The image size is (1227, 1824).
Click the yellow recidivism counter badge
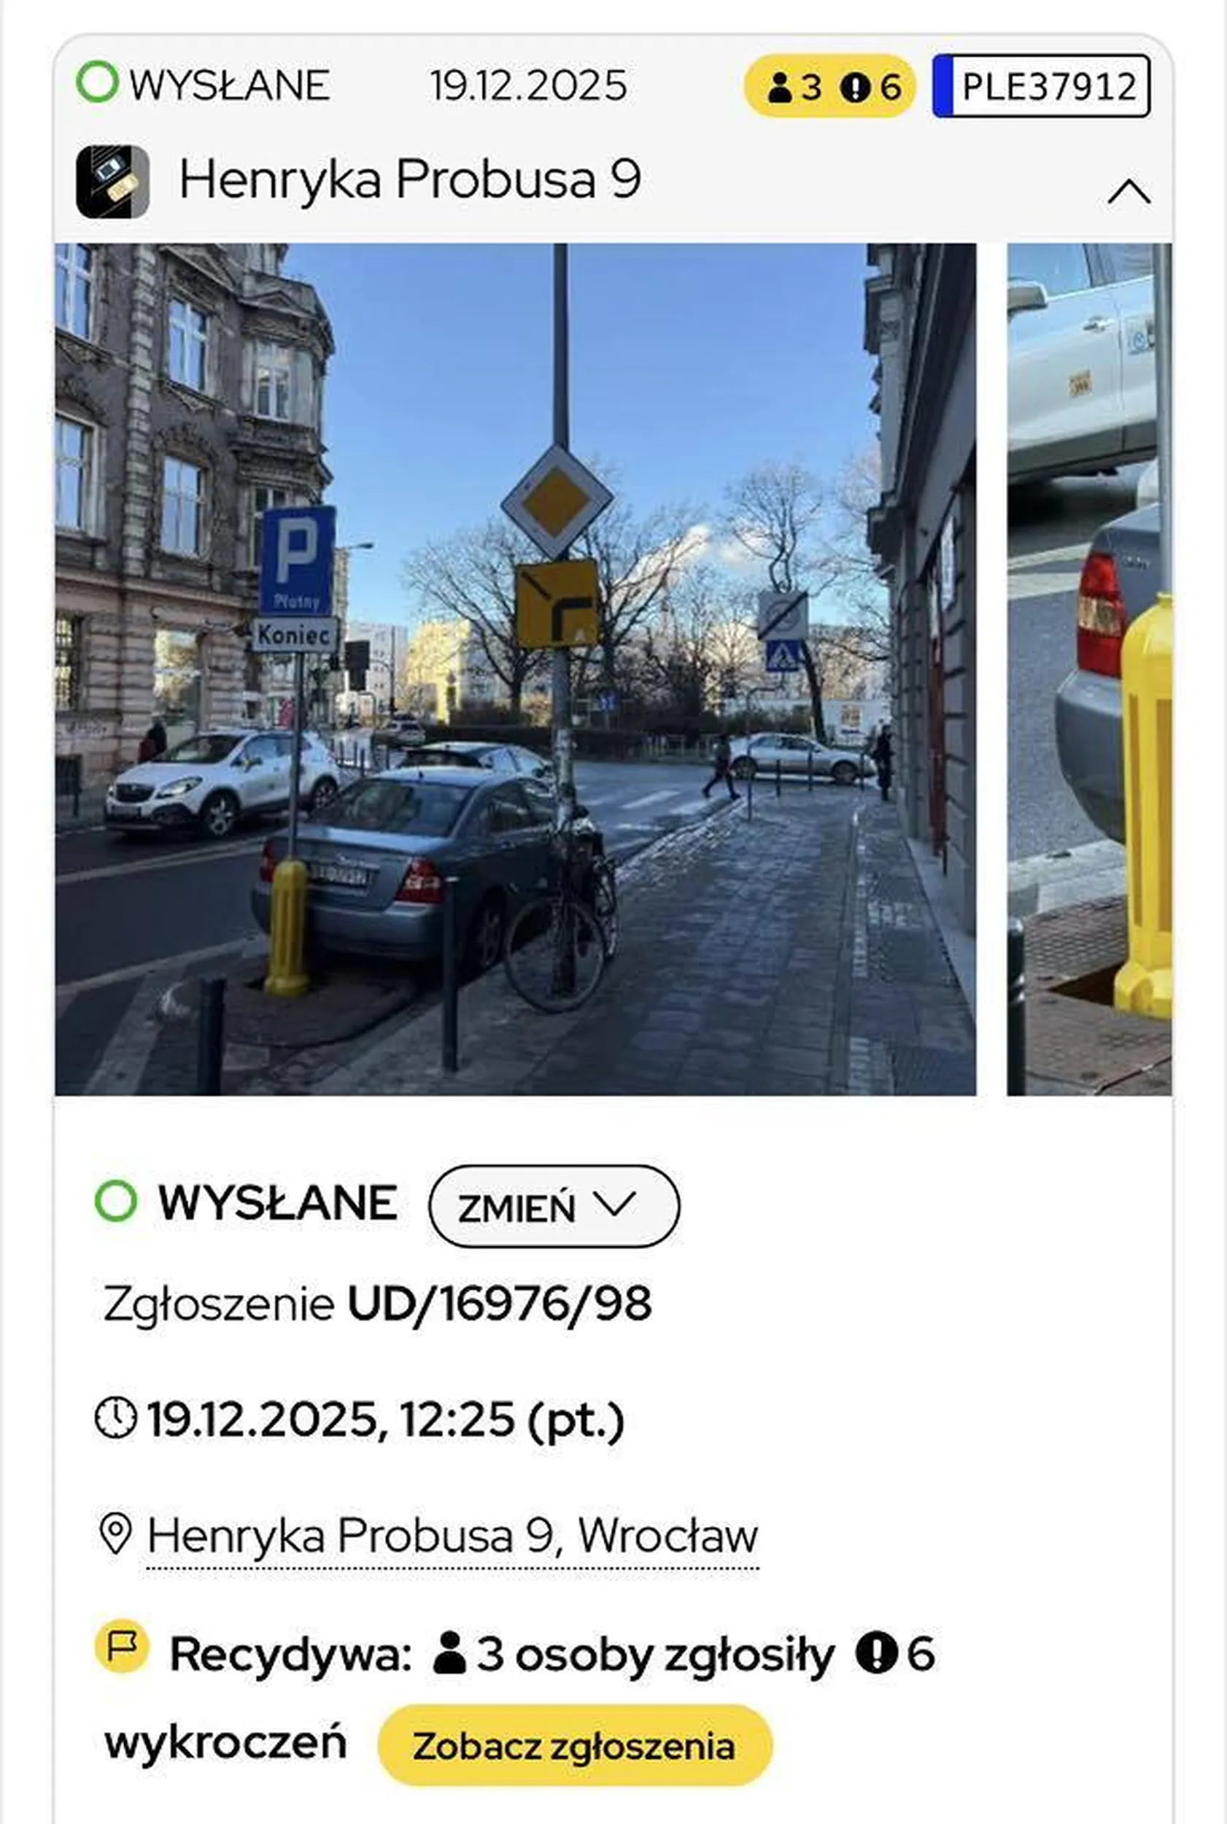pyautogui.click(x=829, y=86)
